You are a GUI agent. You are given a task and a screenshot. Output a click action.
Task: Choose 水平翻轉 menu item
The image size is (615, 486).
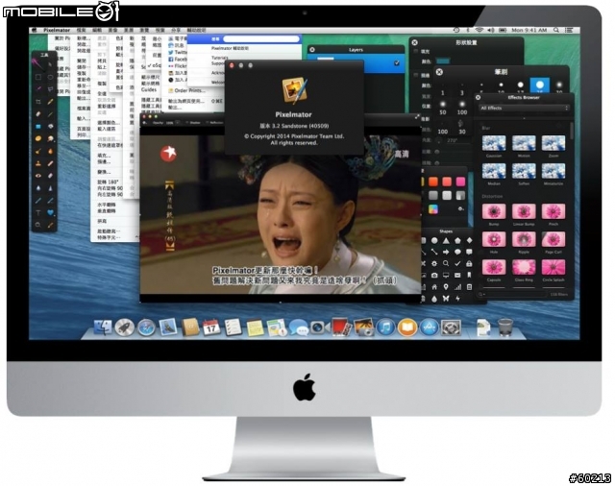tap(107, 205)
